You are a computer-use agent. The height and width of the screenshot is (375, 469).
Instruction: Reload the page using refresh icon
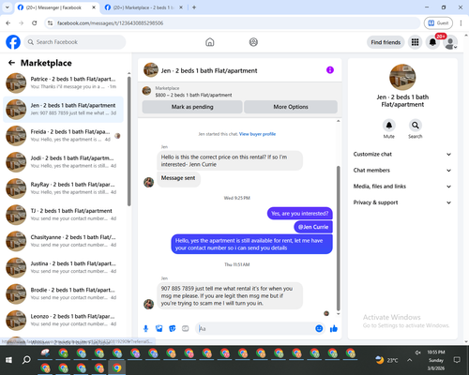pyautogui.click(x=35, y=23)
